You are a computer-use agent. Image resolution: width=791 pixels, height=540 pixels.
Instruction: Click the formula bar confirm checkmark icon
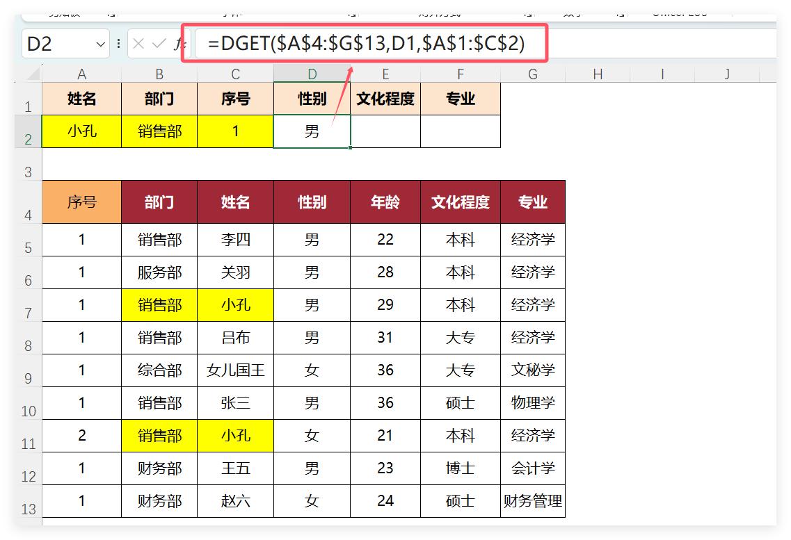coord(159,44)
